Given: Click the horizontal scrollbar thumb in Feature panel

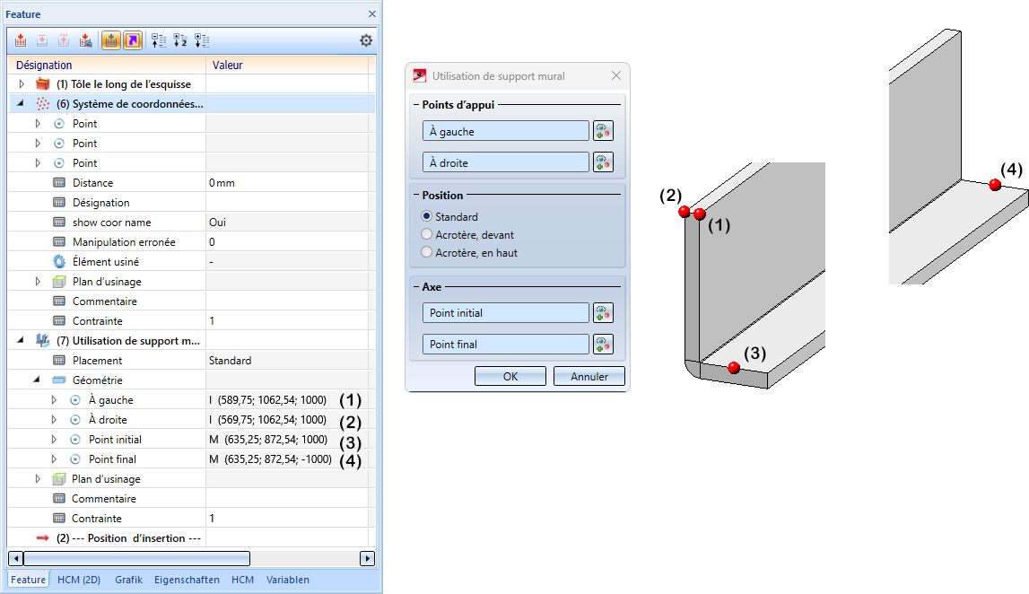Looking at the screenshot, I should pos(136,558).
